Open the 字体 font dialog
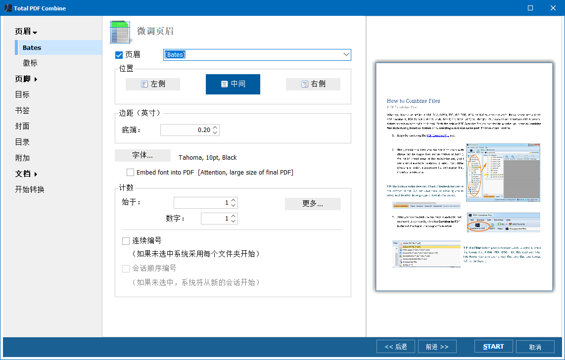The height and width of the screenshot is (360, 565). point(142,155)
